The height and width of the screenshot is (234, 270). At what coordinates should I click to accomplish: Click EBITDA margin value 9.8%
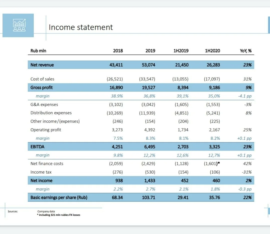click(118, 155)
